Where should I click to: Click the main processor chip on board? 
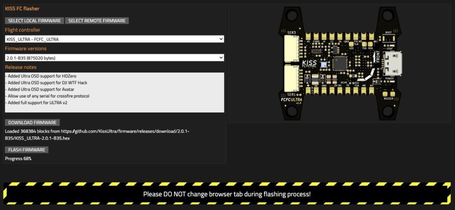(x=339, y=63)
